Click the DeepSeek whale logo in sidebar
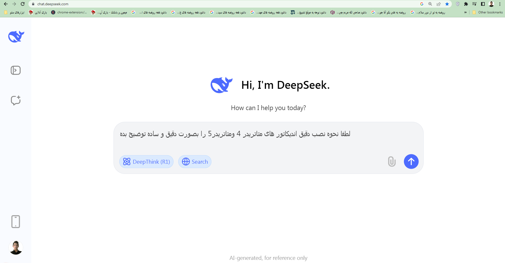This screenshot has height=263, width=505. tap(16, 37)
